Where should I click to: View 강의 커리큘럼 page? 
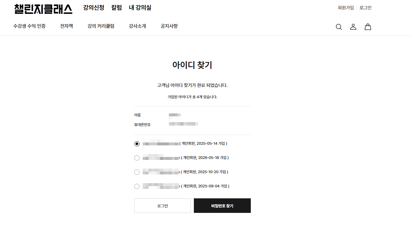pos(101,26)
